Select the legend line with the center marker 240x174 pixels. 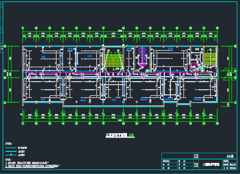[x=11, y=155]
